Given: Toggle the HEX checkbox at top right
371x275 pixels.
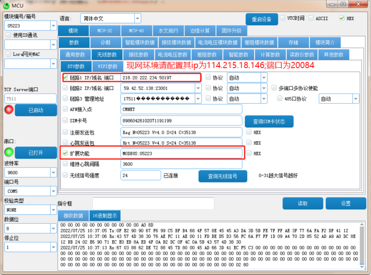Looking at the screenshot, I should pyautogui.click(x=342, y=18).
